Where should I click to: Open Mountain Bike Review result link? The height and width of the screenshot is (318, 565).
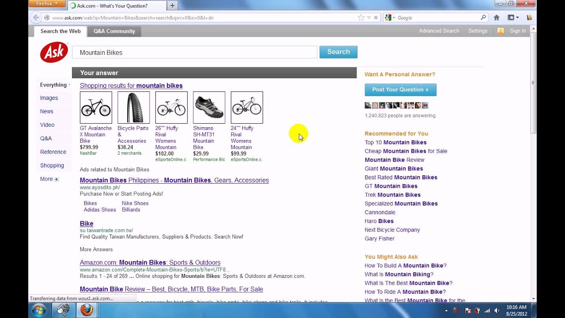point(171,289)
